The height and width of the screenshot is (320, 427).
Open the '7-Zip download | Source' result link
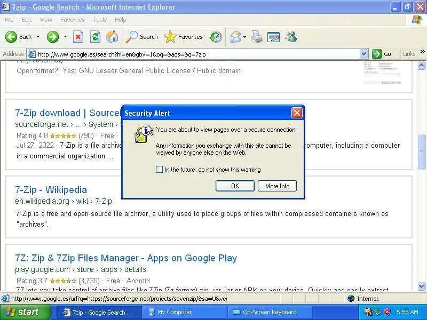point(68,113)
